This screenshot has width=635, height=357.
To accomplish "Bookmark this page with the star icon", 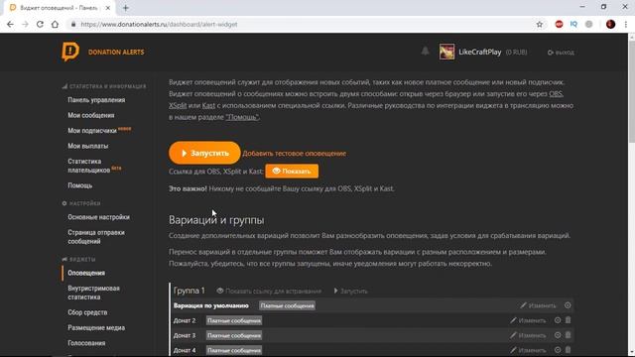I will pos(540,24).
